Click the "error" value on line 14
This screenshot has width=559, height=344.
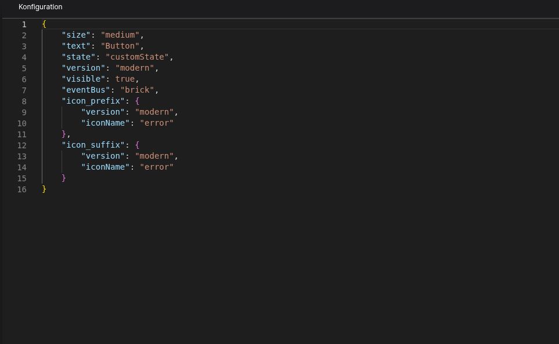point(157,167)
